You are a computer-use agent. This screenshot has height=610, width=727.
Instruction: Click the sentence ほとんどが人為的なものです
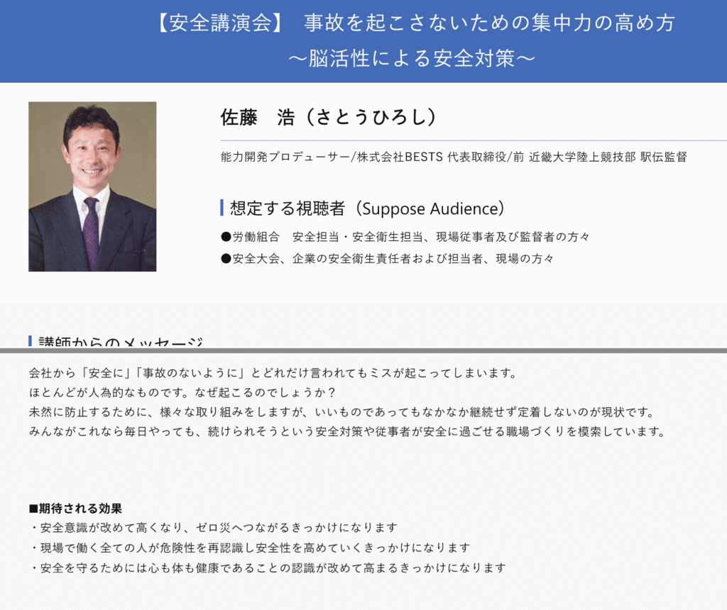[x=109, y=392]
